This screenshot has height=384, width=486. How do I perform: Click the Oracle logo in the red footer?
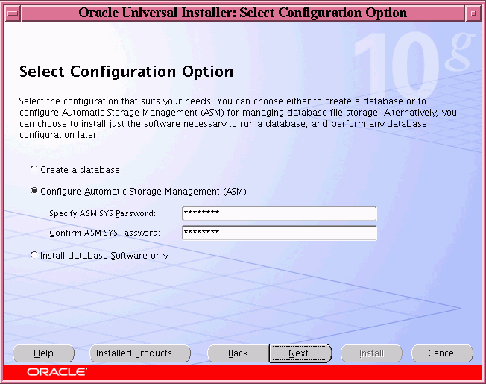57,371
